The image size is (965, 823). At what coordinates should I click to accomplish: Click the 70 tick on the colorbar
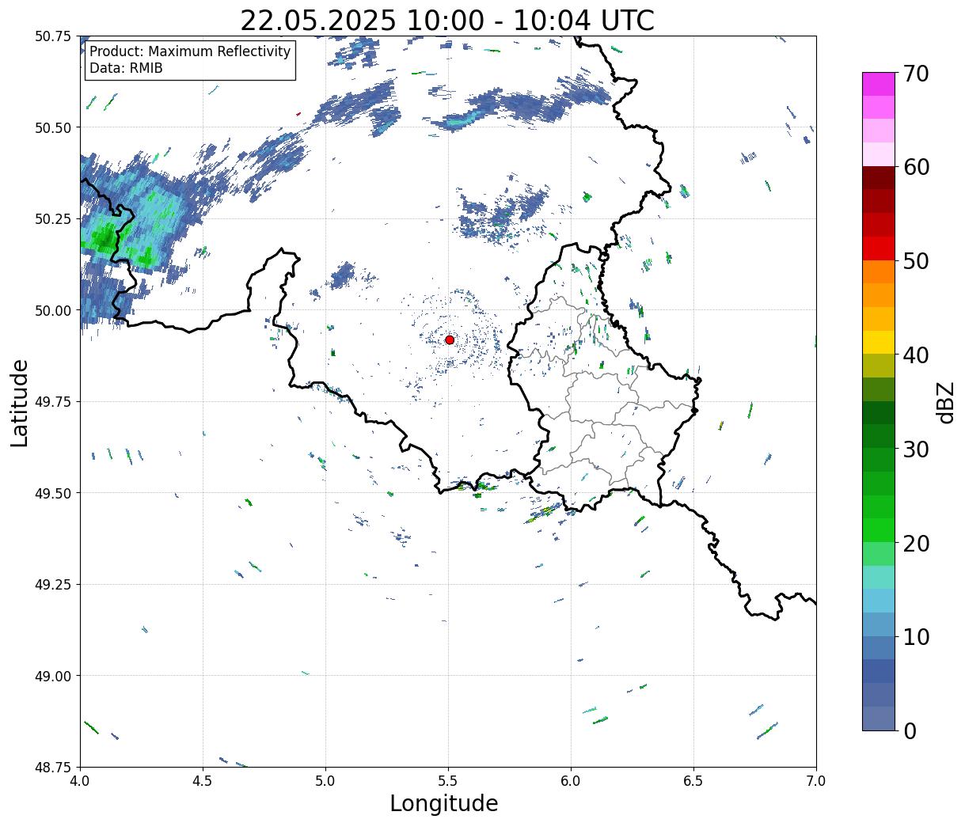[x=917, y=74]
